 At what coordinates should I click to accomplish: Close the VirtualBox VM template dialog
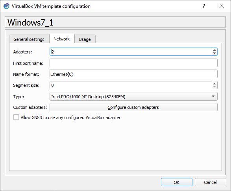[222, 6]
